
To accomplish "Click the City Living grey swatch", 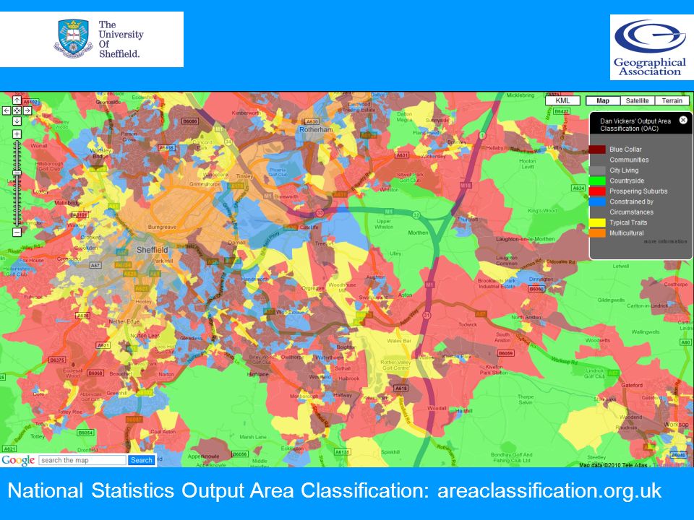I will pos(597,170).
